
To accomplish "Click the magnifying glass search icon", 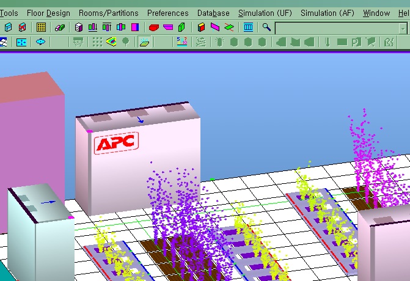I will pyautogui.click(x=266, y=27).
